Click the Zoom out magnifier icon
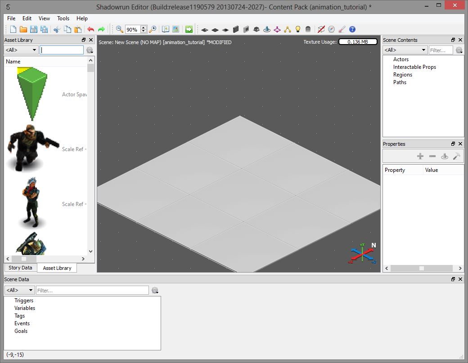The height and width of the screenshot is (363, 468). (x=119, y=29)
